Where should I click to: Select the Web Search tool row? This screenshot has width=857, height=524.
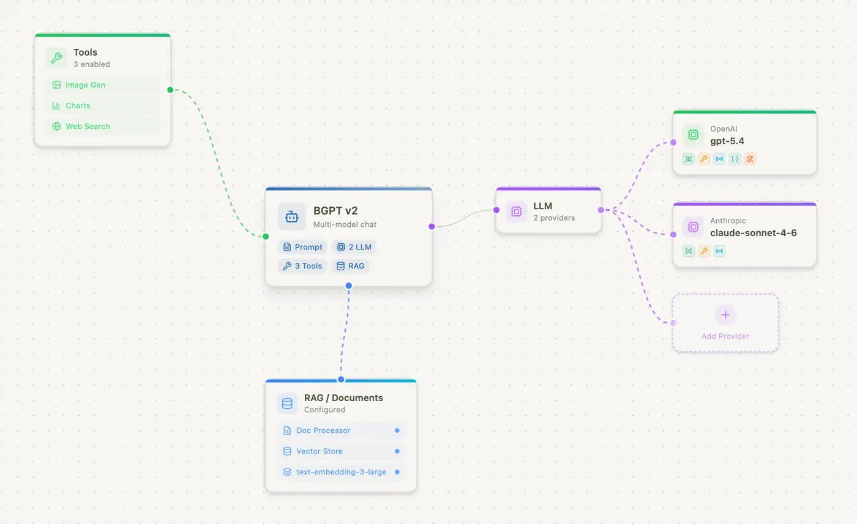click(x=103, y=127)
